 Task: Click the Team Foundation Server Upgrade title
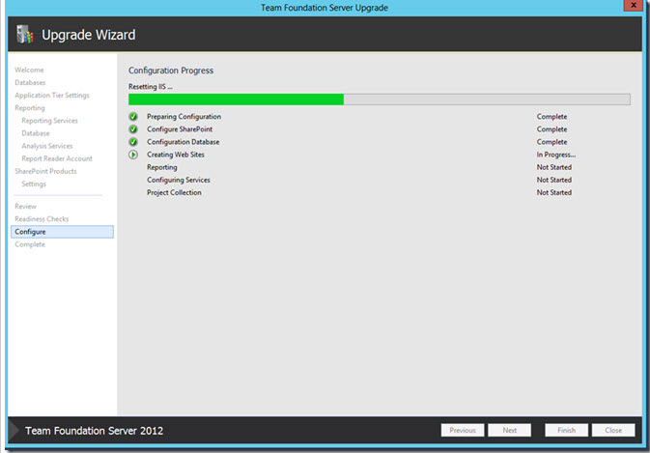pyautogui.click(x=325, y=8)
